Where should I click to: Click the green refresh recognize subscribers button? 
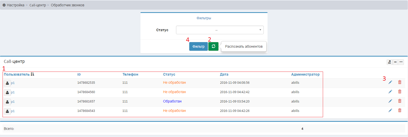point(213,46)
